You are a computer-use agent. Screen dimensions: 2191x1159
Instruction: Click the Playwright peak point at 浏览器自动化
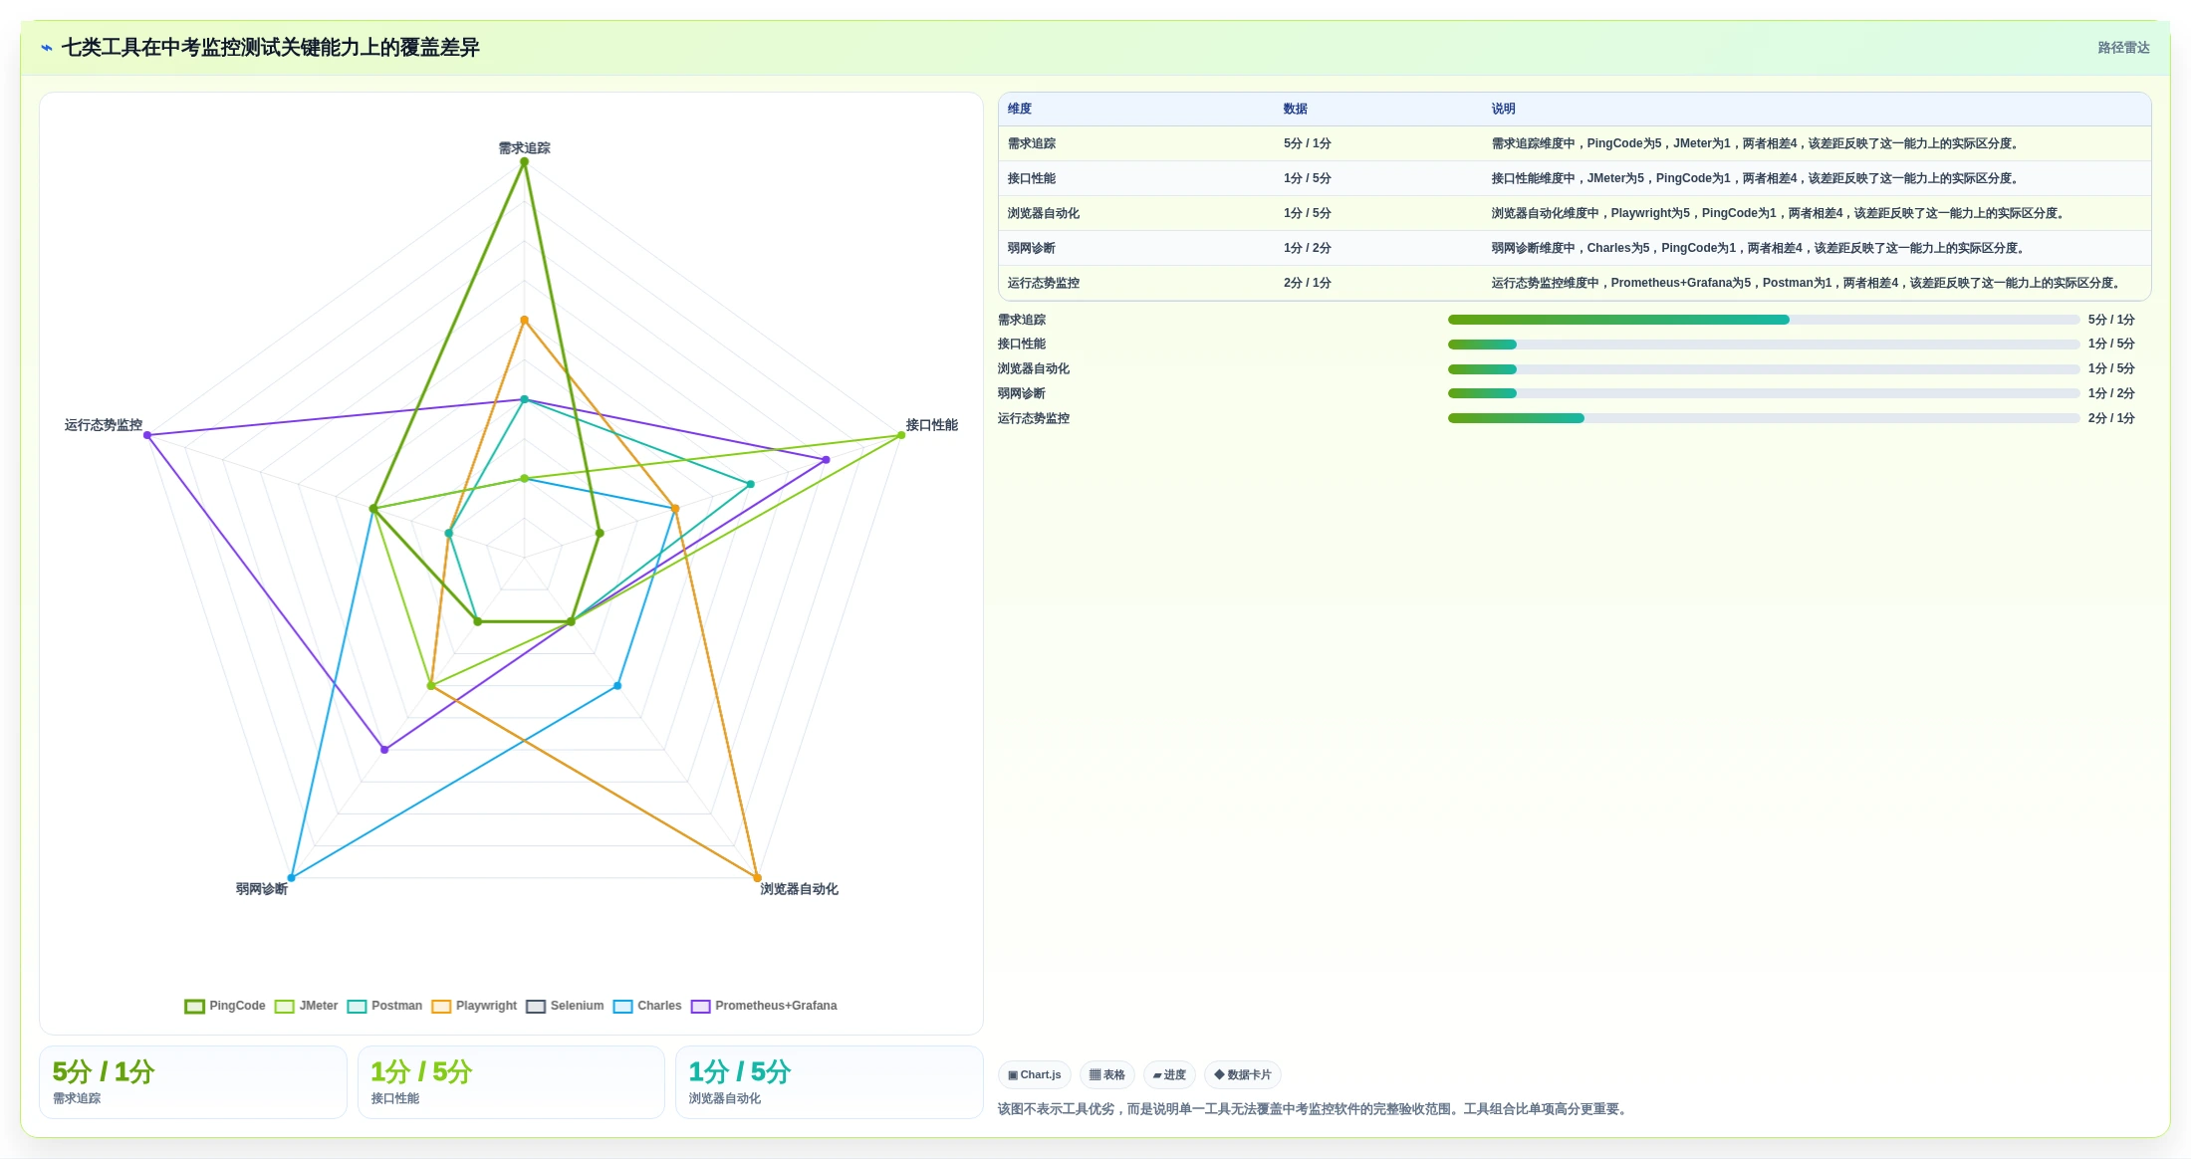point(757,877)
